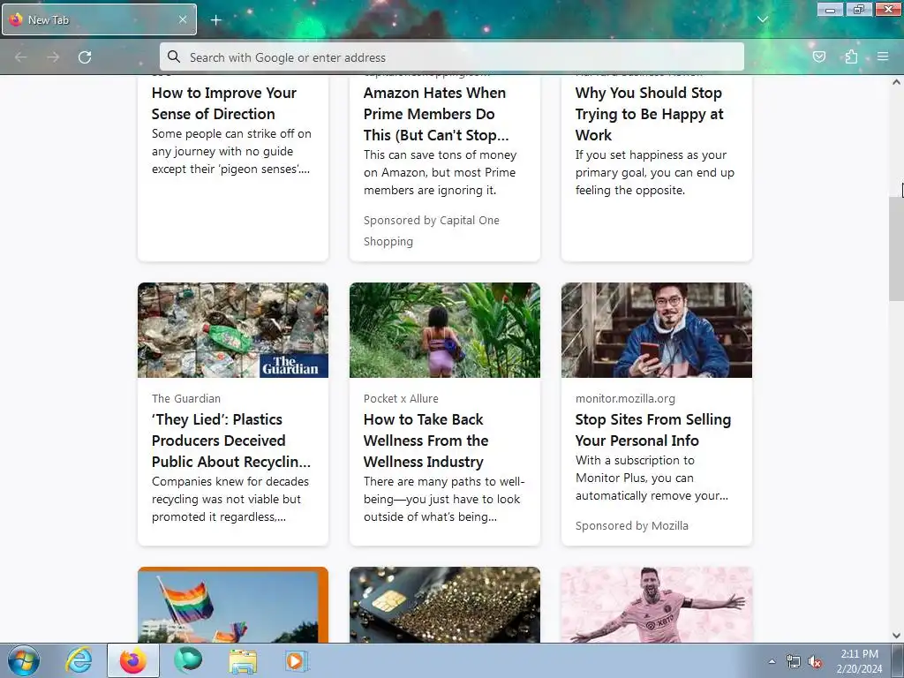Click the scrollbar down arrow
This screenshot has height=678, width=904.
(896, 636)
